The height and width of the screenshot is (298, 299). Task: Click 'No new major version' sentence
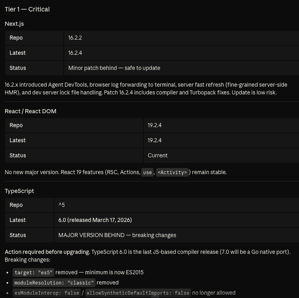(32, 172)
